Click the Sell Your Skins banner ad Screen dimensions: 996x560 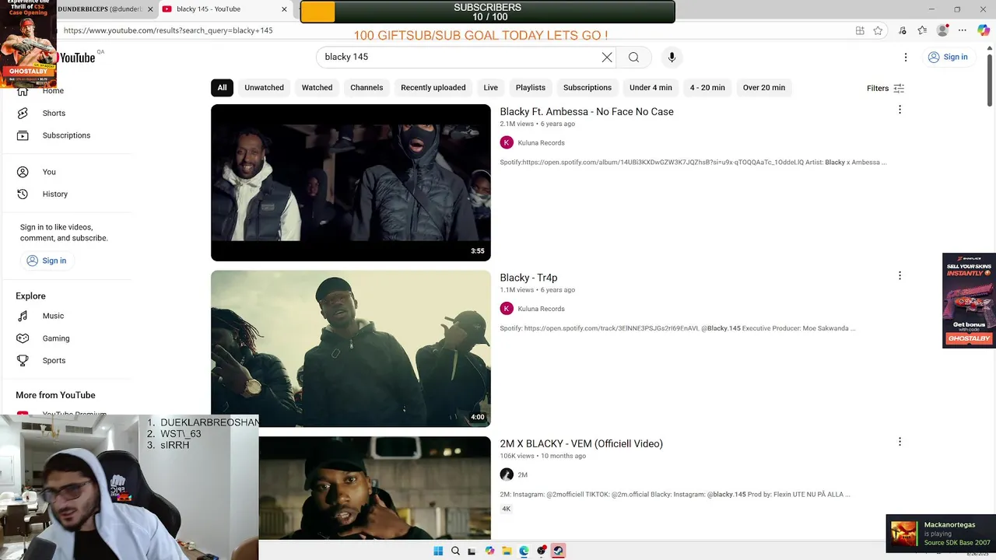tap(969, 300)
